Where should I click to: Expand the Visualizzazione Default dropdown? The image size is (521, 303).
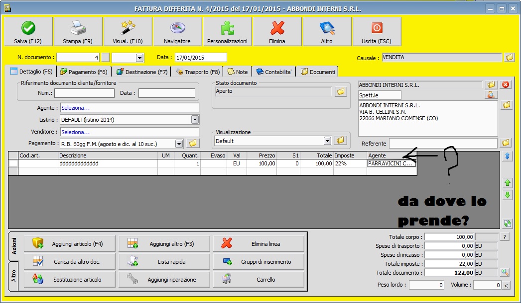328,141
